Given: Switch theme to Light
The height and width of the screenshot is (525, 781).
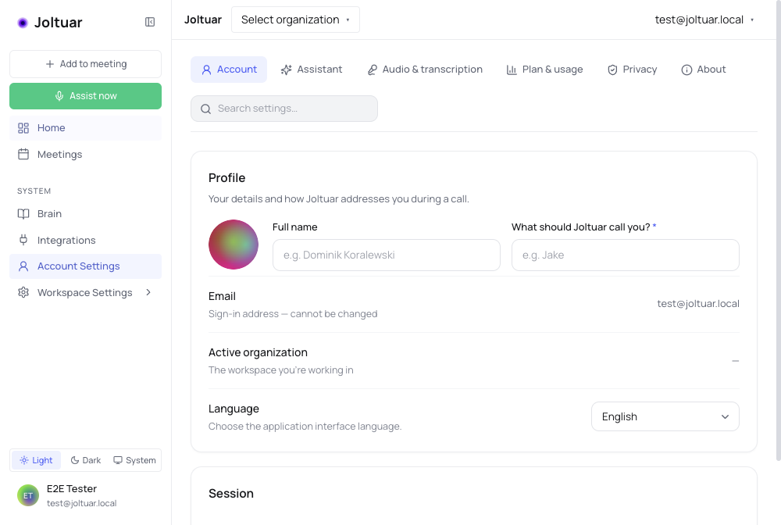Looking at the screenshot, I should coord(37,460).
